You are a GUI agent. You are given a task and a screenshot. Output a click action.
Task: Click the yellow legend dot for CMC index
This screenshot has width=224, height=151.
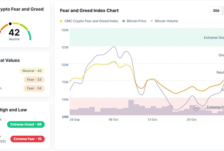click(x=61, y=21)
